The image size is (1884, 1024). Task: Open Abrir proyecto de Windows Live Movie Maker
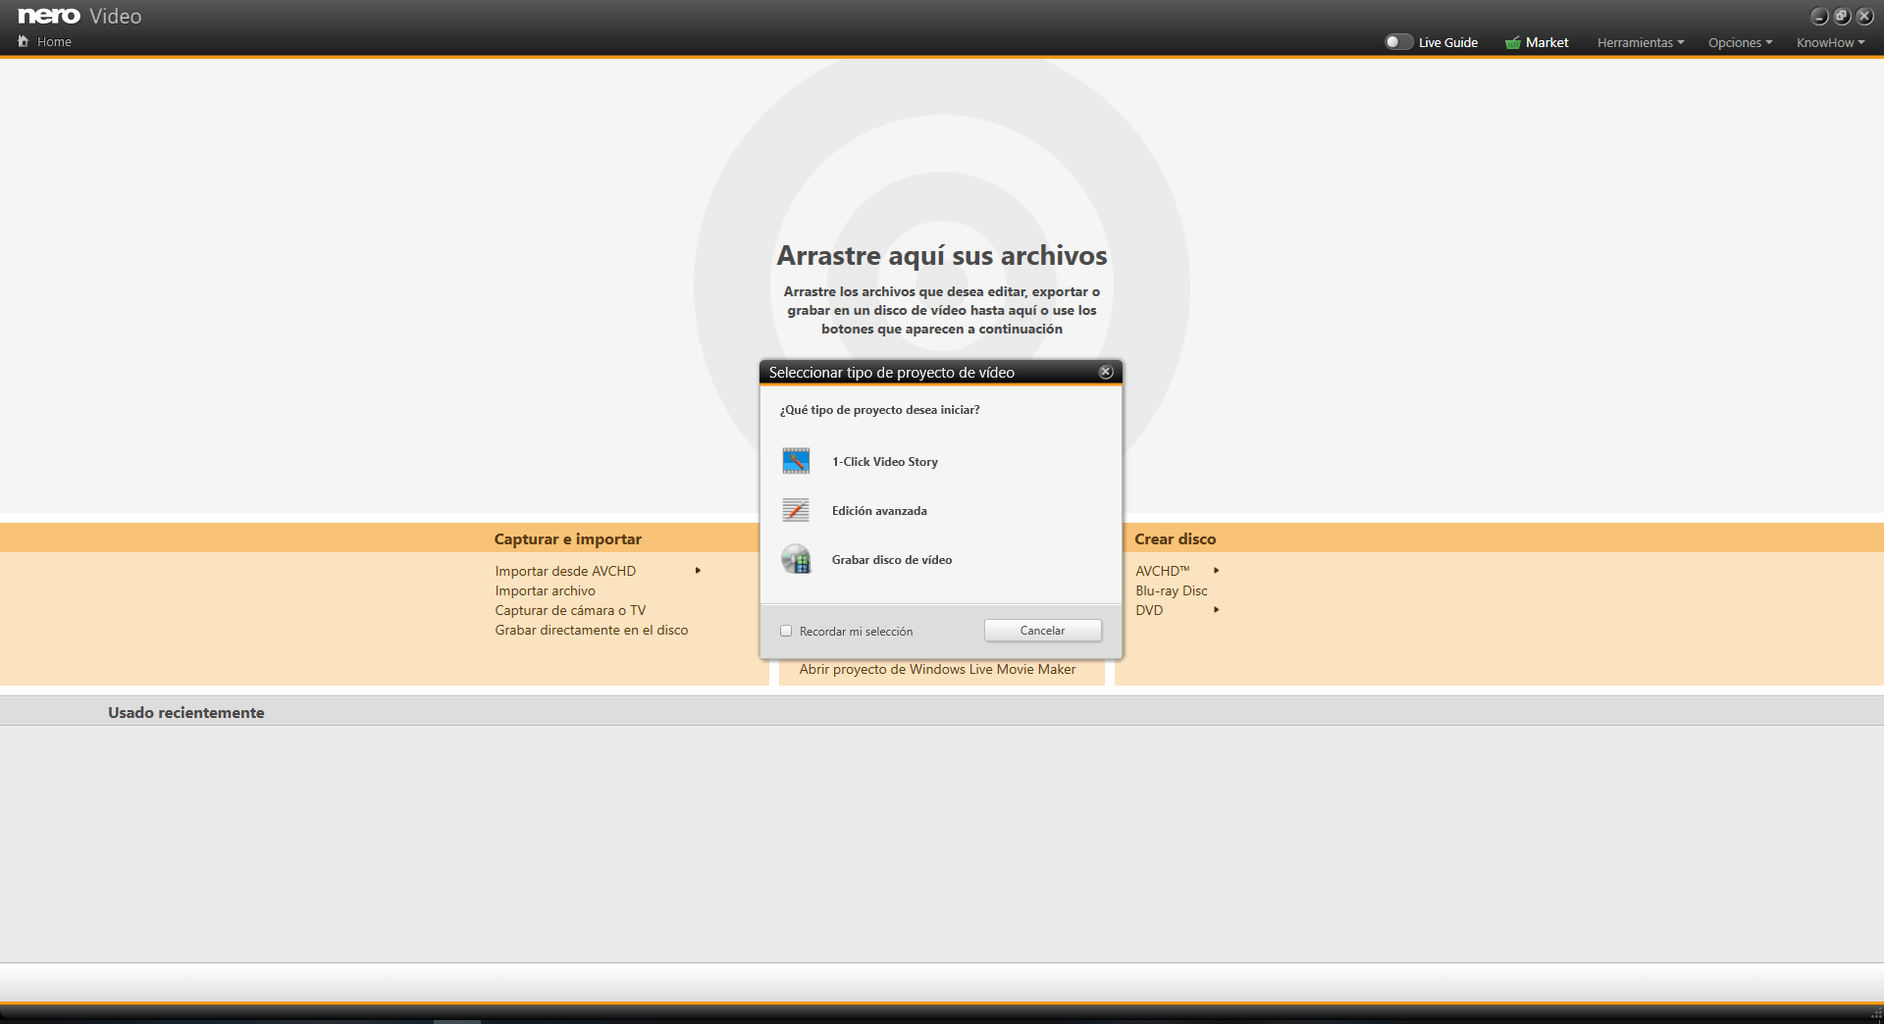[937, 669]
